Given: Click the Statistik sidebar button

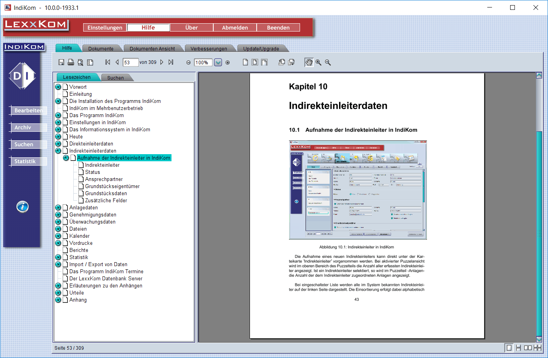Looking at the screenshot, I should click(x=28, y=161).
